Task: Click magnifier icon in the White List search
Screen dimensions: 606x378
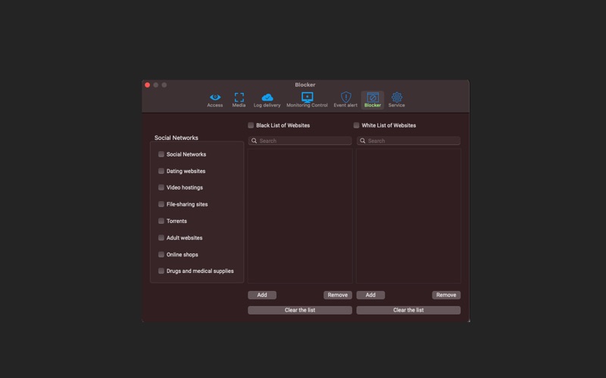Action: point(363,141)
